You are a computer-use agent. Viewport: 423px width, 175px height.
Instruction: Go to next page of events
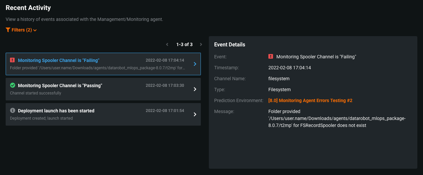coord(201,44)
